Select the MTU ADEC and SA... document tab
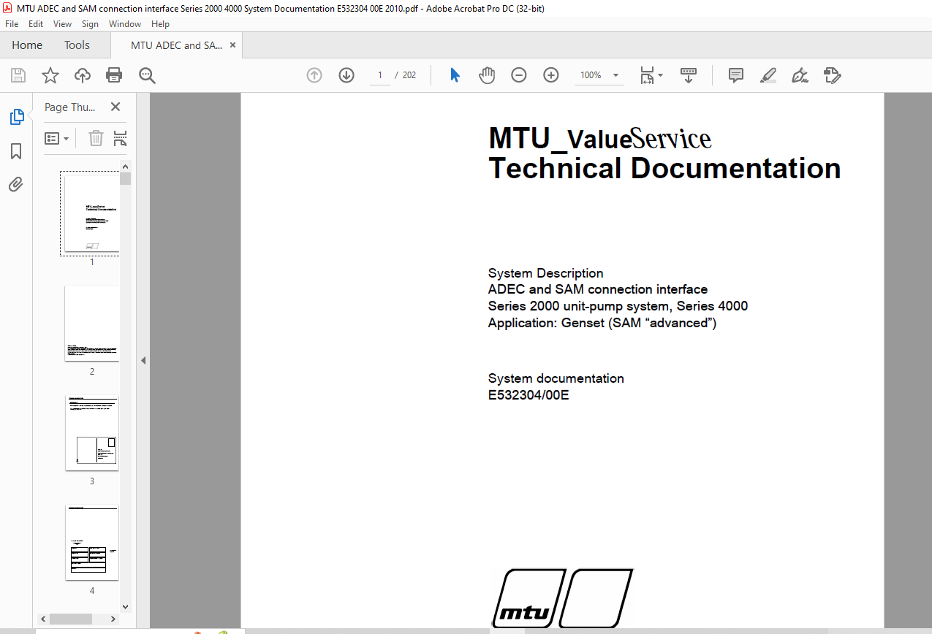This screenshot has height=634, width=932. (x=177, y=45)
